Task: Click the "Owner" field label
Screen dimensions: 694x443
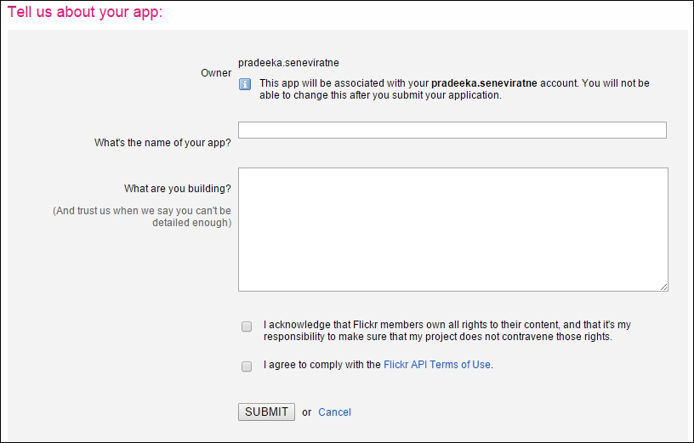Action: point(216,73)
